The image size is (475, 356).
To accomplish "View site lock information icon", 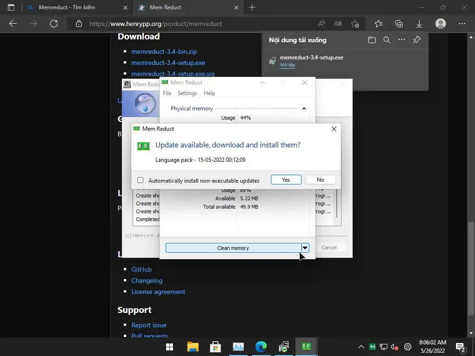I will pos(79,24).
